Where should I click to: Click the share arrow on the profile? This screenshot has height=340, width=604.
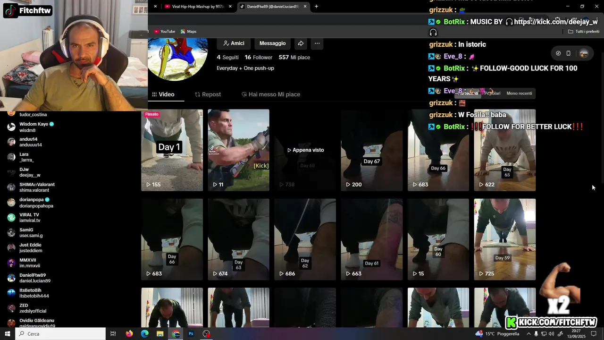[301, 43]
